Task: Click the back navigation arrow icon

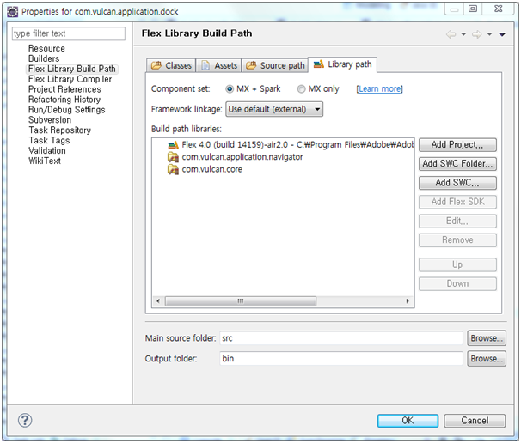Action: coord(451,34)
